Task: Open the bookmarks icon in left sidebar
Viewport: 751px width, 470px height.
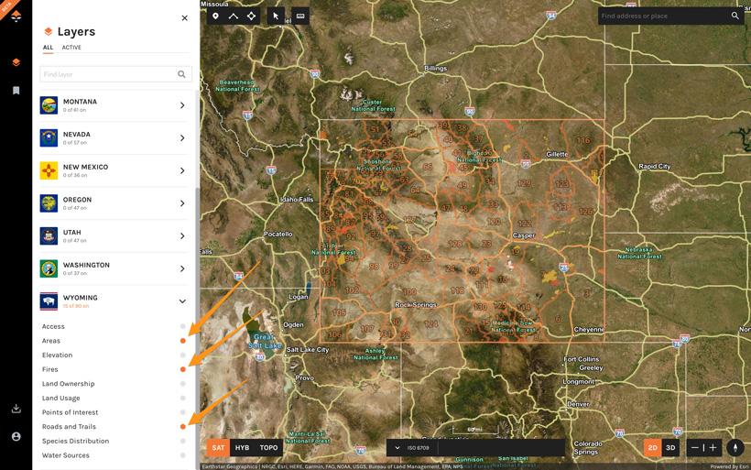Action: [16, 91]
